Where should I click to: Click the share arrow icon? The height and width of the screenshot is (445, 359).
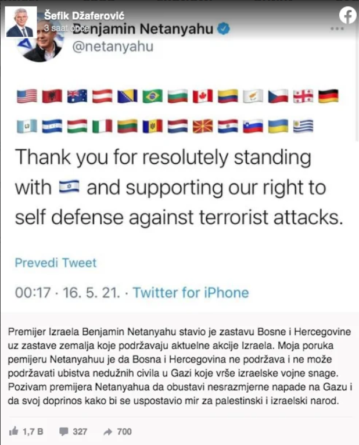coord(108,432)
